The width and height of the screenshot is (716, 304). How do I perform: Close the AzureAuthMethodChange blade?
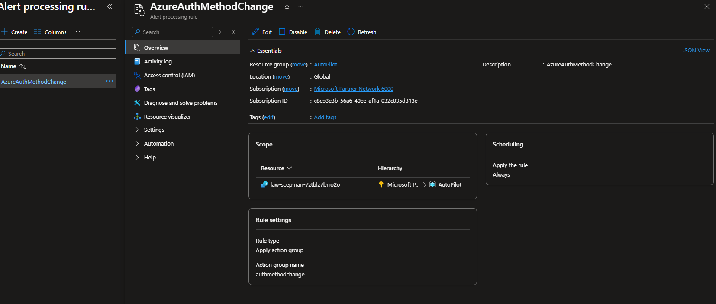tap(707, 6)
